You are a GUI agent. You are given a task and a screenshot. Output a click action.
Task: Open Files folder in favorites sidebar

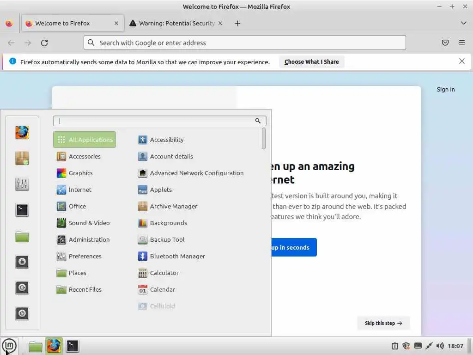[x=22, y=237]
